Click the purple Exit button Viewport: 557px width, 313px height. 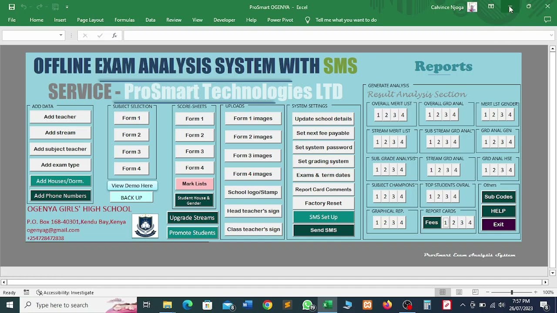click(x=498, y=225)
